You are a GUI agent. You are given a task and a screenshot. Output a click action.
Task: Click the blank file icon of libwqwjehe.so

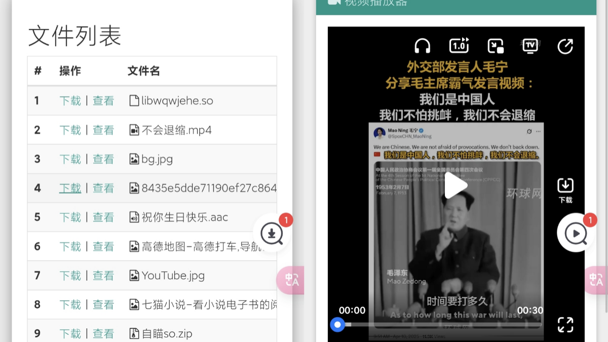(134, 101)
